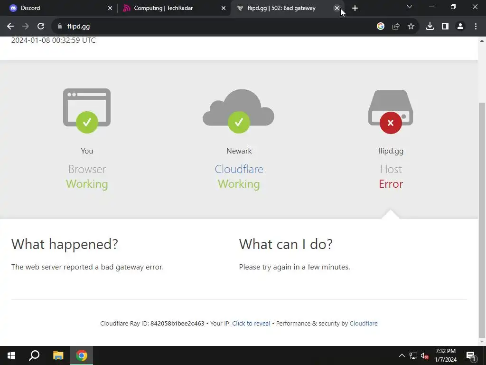Click the scrollbar up arrow
The image size is (486, 365).
click(x=482, y=41)
